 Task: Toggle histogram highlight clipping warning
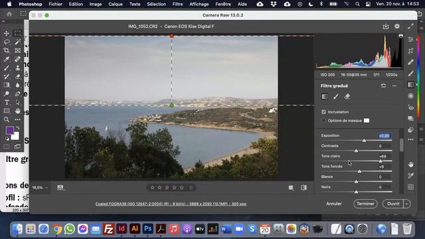point(401,36)
